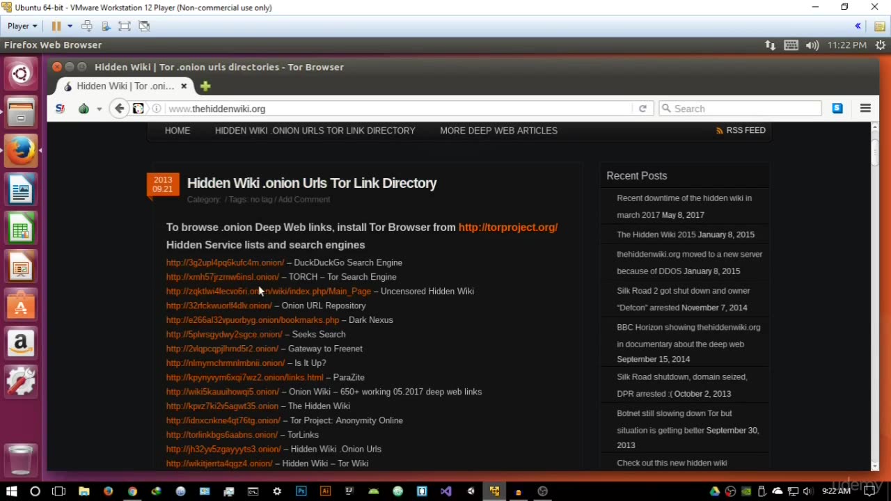Viewport: 891px width, 501px height.
Task: Open the Ubuntu sound volume indicator
Action: [x=812, y=45]
